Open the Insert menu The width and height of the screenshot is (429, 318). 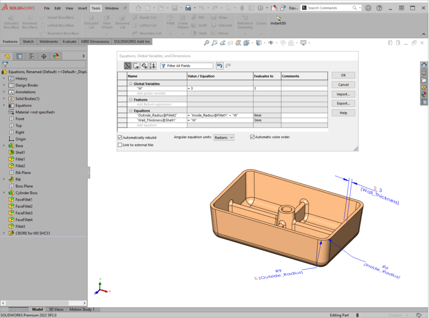point(83,8)
